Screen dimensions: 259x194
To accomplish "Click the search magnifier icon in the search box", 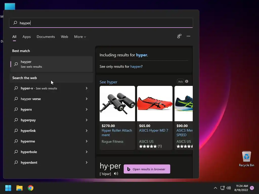I will [15, 23].
